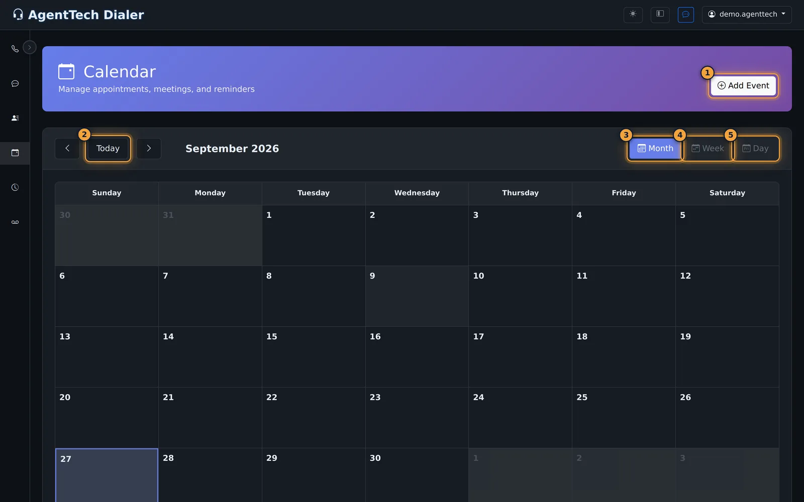
Task: Select the day cell numbered 15
Action: (314, 357)
